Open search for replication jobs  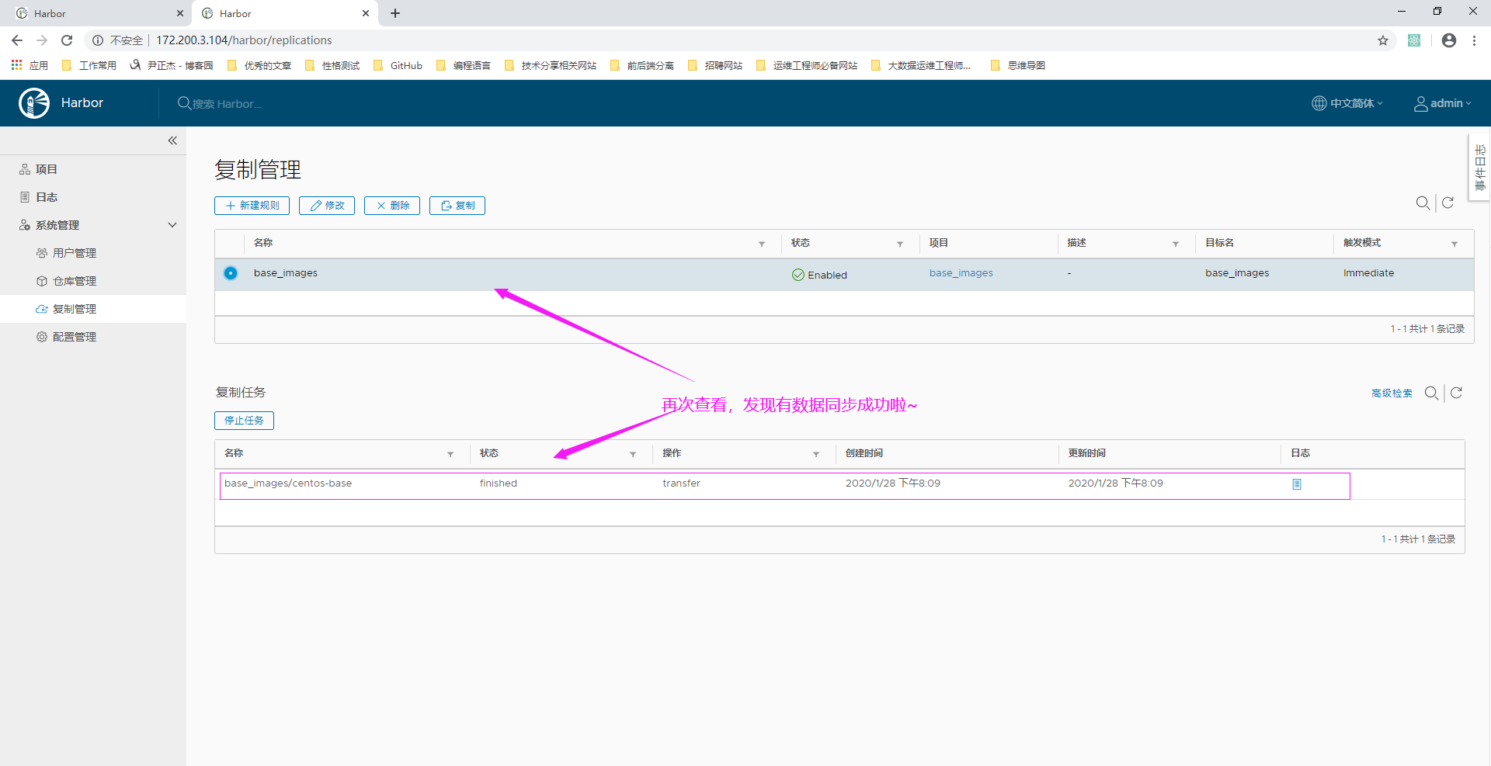tap(1431, 393)
